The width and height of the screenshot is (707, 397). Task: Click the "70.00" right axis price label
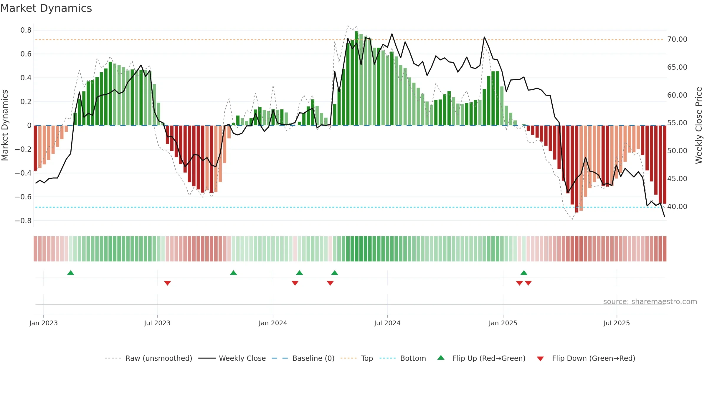(x=677, y=39)
